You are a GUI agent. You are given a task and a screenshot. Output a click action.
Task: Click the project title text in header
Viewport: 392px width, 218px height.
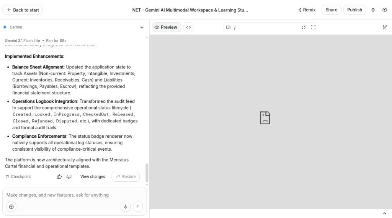(x=190, y=10)
